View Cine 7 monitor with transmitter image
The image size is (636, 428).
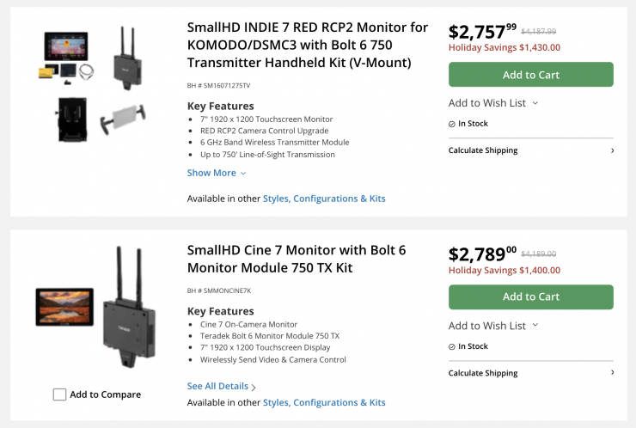click(94, 309)
